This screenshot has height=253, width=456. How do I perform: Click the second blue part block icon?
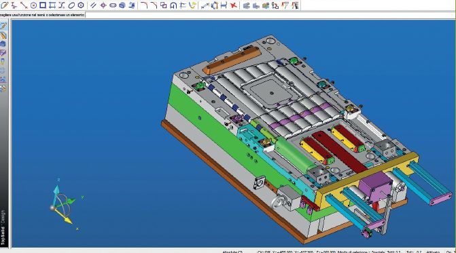point(256,5)
